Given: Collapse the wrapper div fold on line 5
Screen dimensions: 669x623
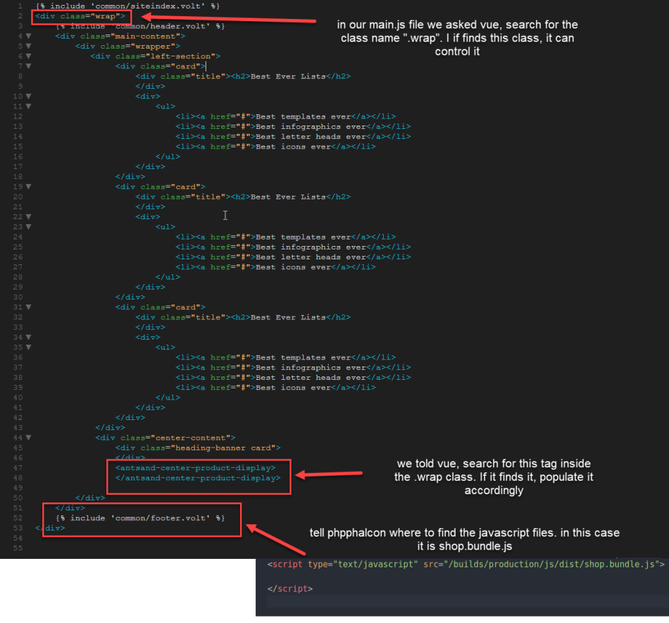Looking at the screenshot, I should 29,46.
